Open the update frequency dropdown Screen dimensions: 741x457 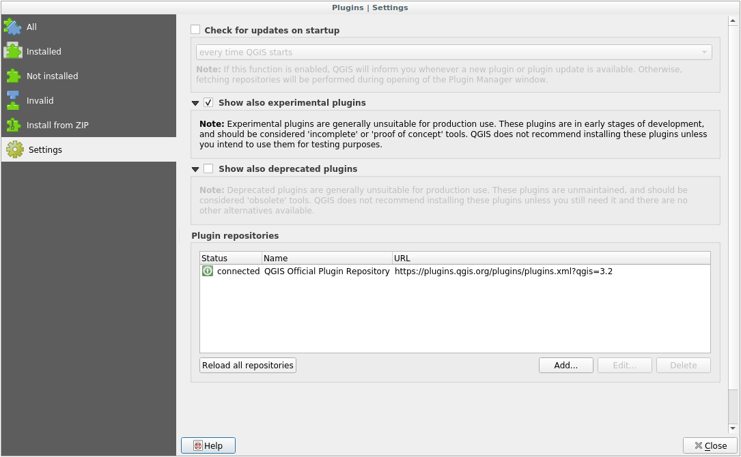click(453, 52)
